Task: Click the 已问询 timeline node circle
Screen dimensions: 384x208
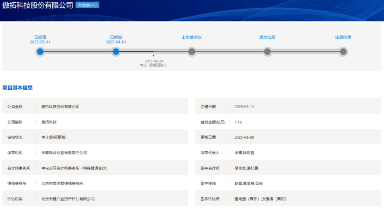Action: [x=116, y=51]
